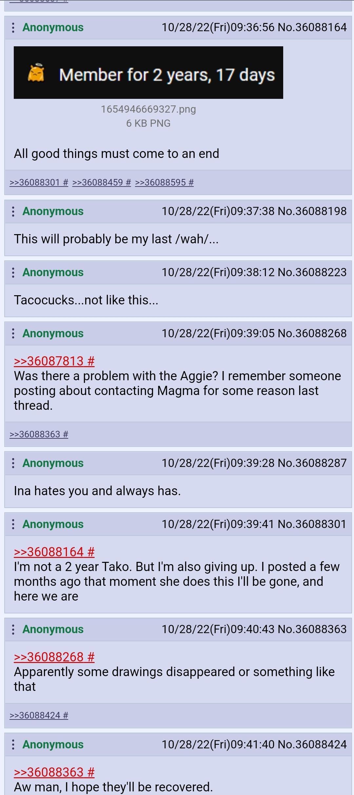
Task: Follow backlink >>36088424 below drawings post
Action: (39, 715)
